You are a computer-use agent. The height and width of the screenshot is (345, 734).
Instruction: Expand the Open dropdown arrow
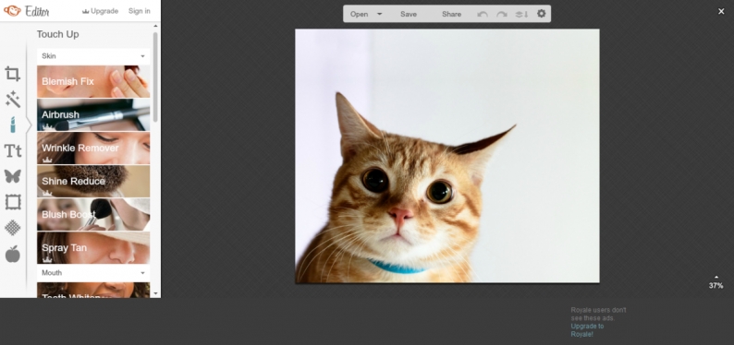(380, 14)
